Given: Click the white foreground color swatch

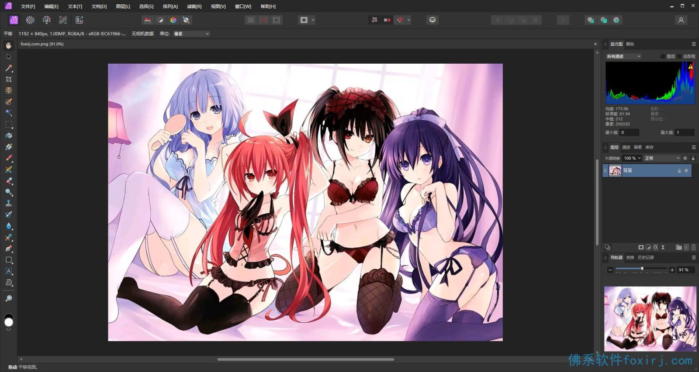Looking at the screenshot, I should 9,322.
